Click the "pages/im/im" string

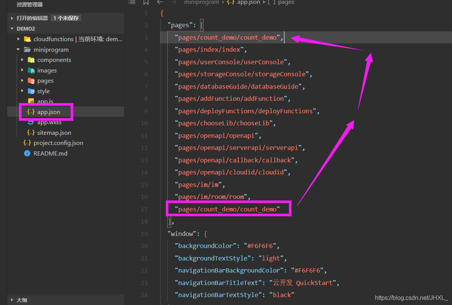pos(198,185)
